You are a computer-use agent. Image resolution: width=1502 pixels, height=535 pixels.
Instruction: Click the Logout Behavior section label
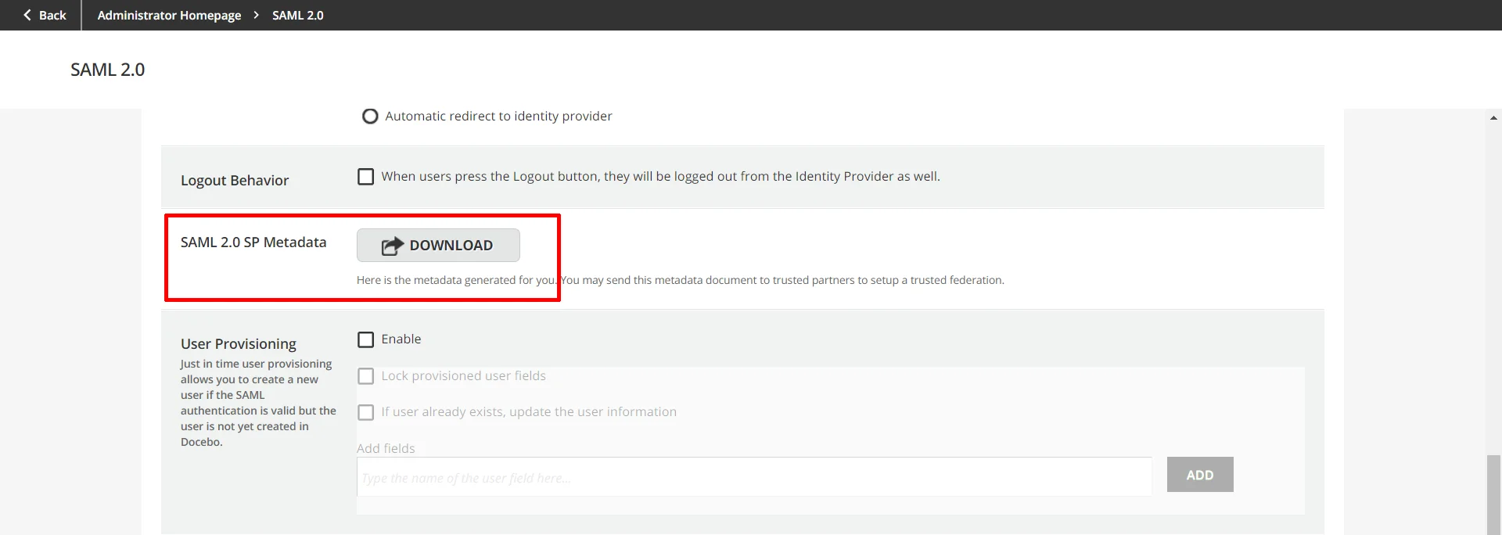click(234, 180)
